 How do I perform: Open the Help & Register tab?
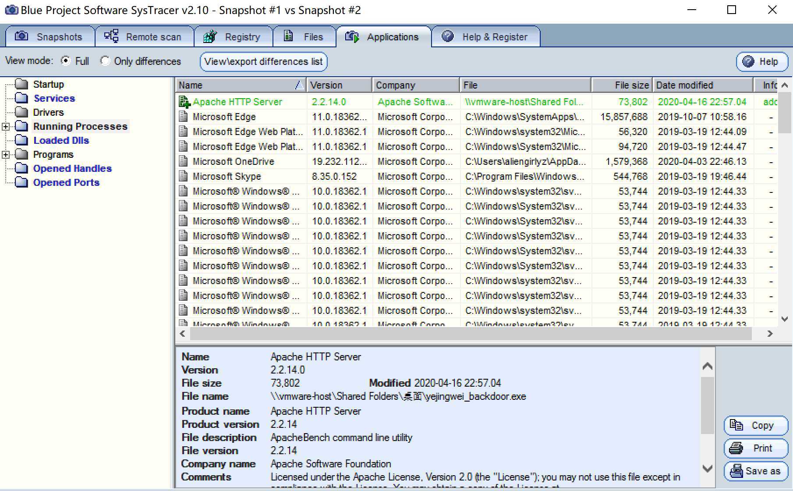point(486,36)
